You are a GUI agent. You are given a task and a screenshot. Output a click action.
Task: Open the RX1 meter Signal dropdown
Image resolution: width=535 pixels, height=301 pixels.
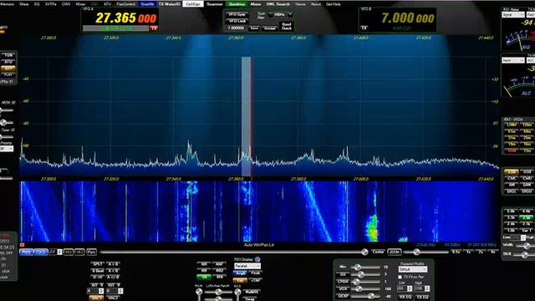point(512,15)
